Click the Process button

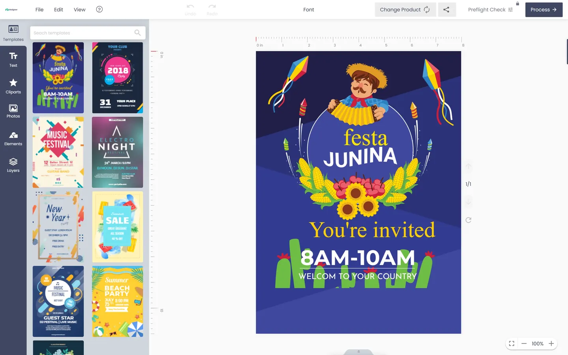(x=544, y=9)
